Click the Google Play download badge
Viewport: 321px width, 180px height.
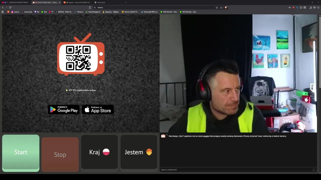click(64, 109)
